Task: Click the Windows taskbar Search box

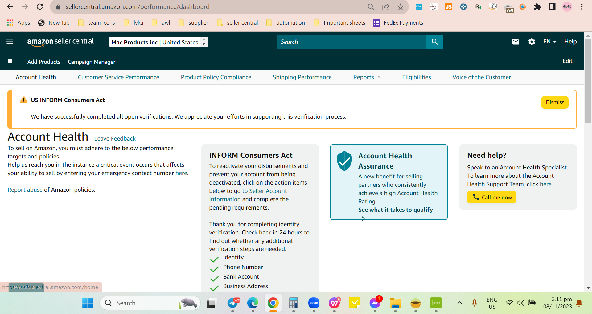Action: click(150, 303)
